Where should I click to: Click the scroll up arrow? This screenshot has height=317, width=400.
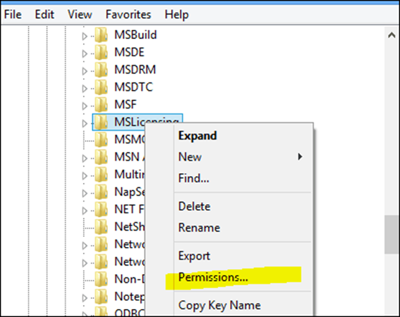click(391, 35)
